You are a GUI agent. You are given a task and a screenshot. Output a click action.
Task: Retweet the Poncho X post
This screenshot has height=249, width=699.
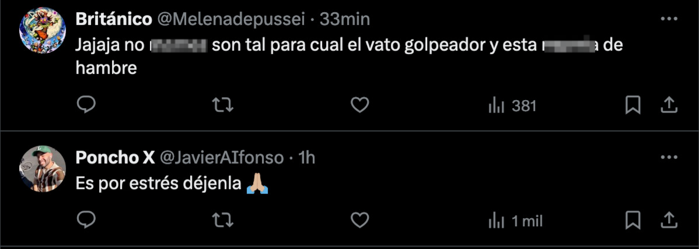point(222,220)
